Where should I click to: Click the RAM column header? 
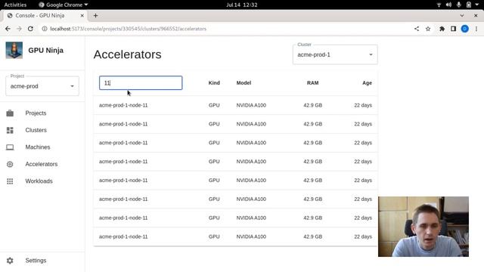[x=312, y=83]
